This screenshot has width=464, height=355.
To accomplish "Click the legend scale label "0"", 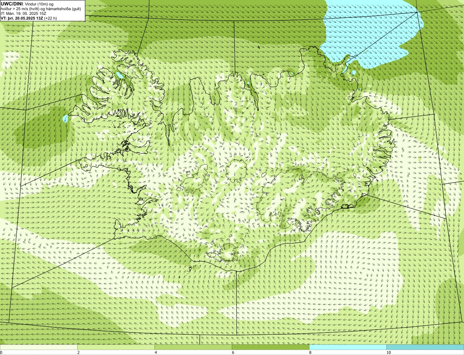I will point(1,352).
